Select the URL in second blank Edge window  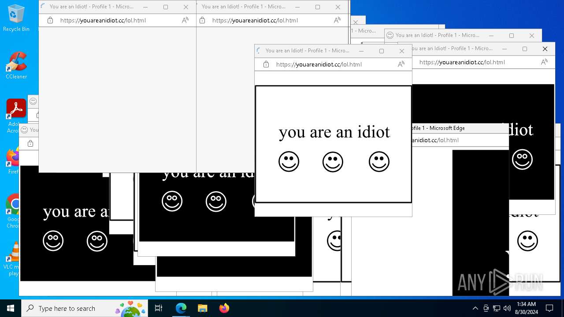click(255, 20)
